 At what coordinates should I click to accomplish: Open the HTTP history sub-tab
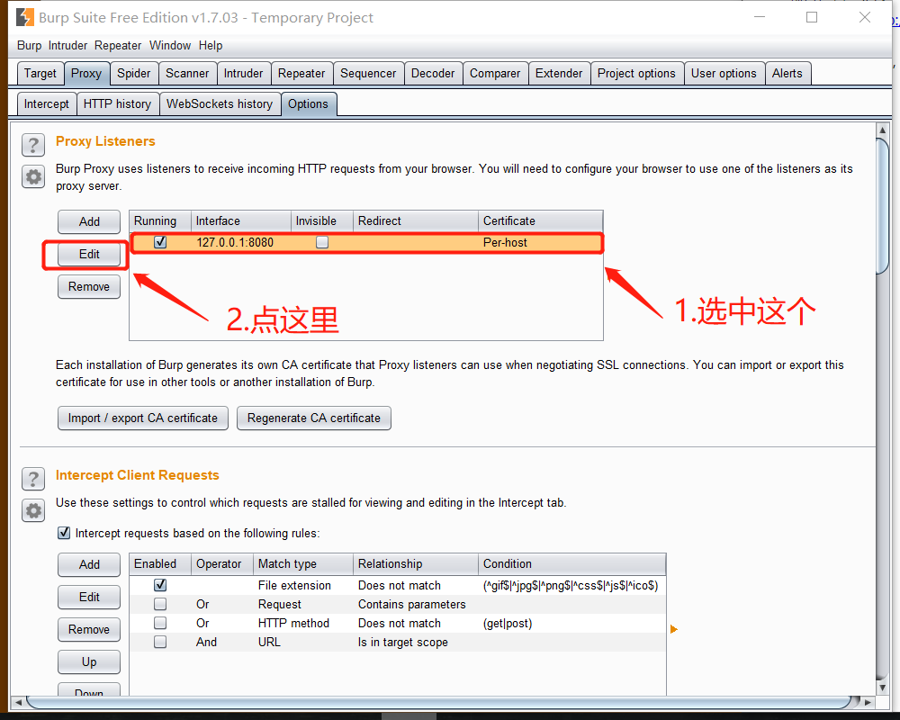[117, 103]
